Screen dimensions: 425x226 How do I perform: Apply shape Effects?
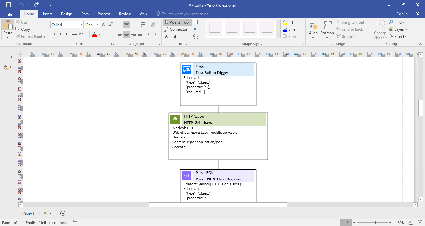click(x=292, y=36)
